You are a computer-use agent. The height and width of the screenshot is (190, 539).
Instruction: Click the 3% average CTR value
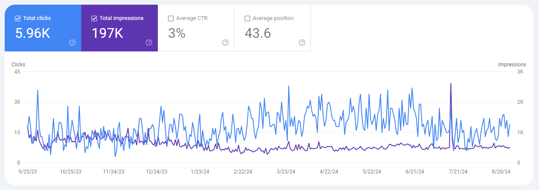[177, 33]
